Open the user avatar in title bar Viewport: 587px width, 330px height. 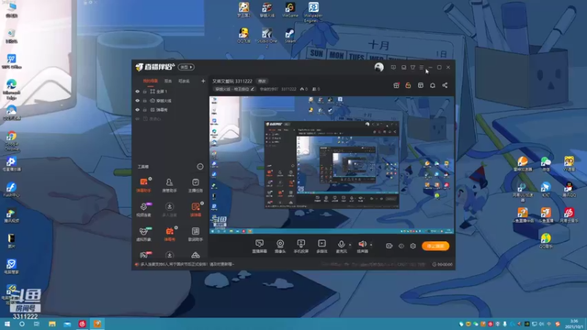coord(379,67)
